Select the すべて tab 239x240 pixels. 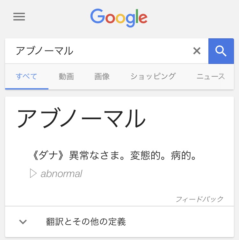click(26, 77)
